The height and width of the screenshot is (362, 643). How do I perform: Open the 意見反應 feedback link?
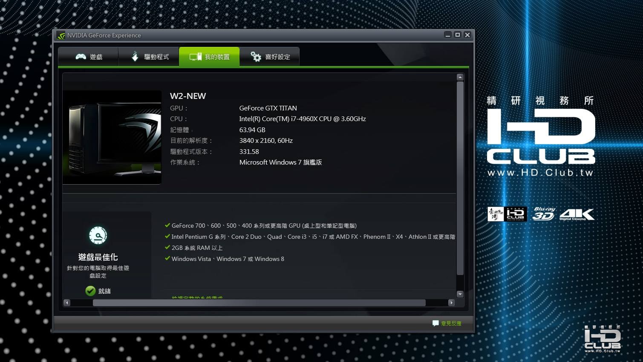pos(451,323)
